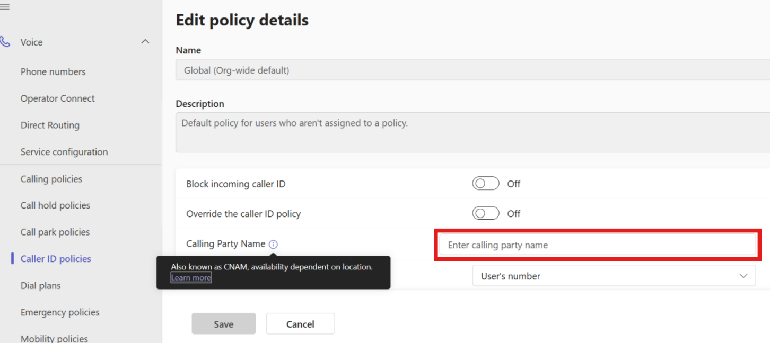Go to Emergency policies
Image resolution: width=770 pixels, height=343 pixels.
point(60,312)
